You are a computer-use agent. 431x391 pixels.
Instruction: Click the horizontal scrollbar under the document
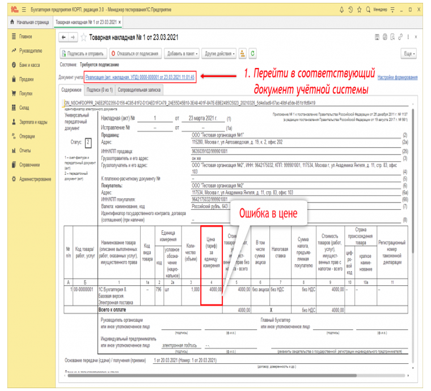coord(212,375)
